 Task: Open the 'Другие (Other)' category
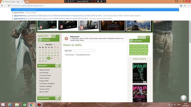click(x=44, y=92)
